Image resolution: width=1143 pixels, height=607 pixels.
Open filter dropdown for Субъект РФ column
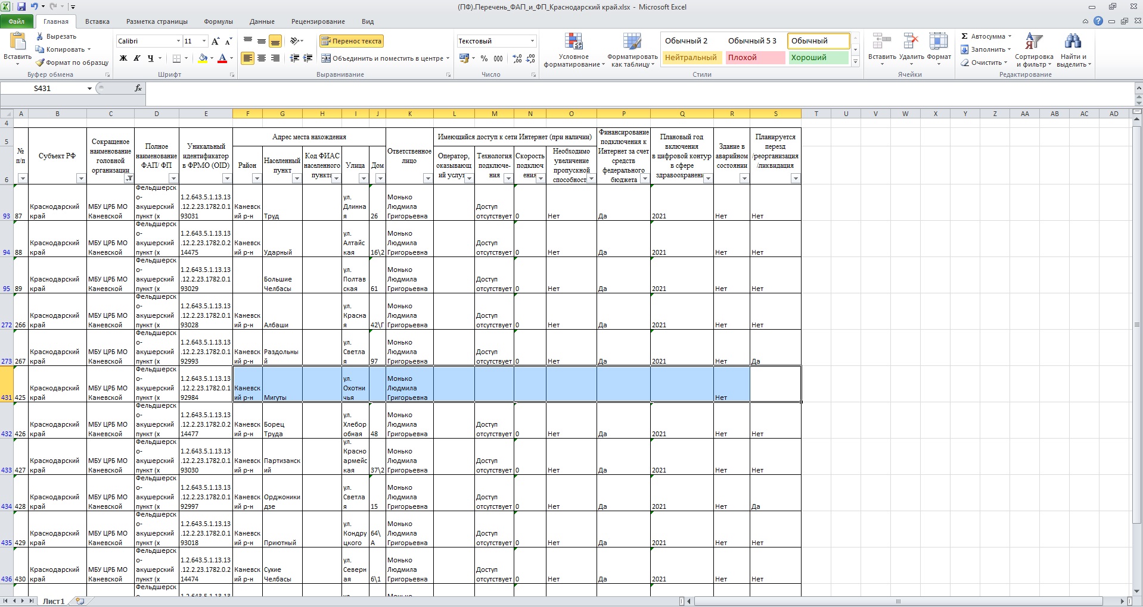coord(81,179)
